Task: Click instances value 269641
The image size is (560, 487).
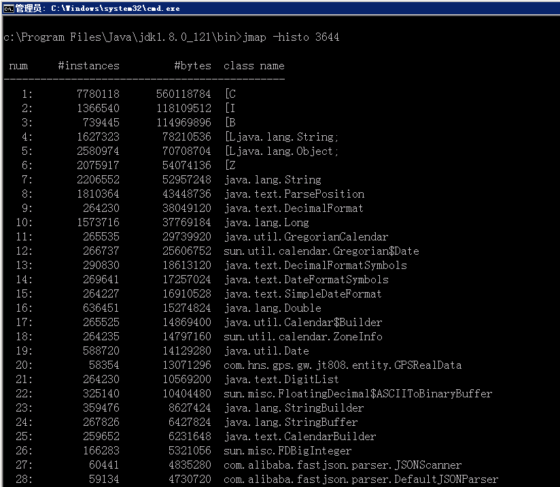Action: [x=101, y=280]
